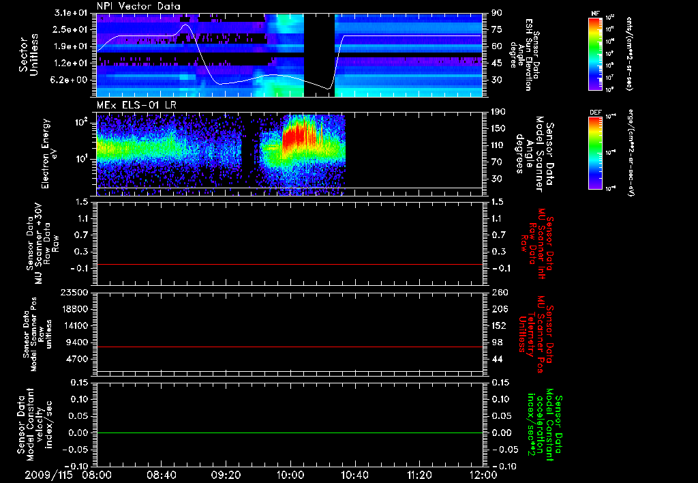The height and width of the screenshot is (483, 698).
Task: Click the "3.1e+01" sector tick label
Action: (71, 13)
